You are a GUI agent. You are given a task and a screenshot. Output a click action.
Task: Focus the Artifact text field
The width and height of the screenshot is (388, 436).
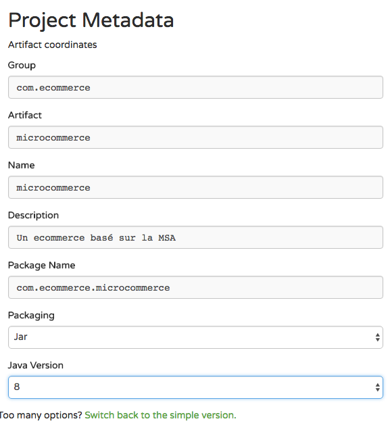pos(195,137)
